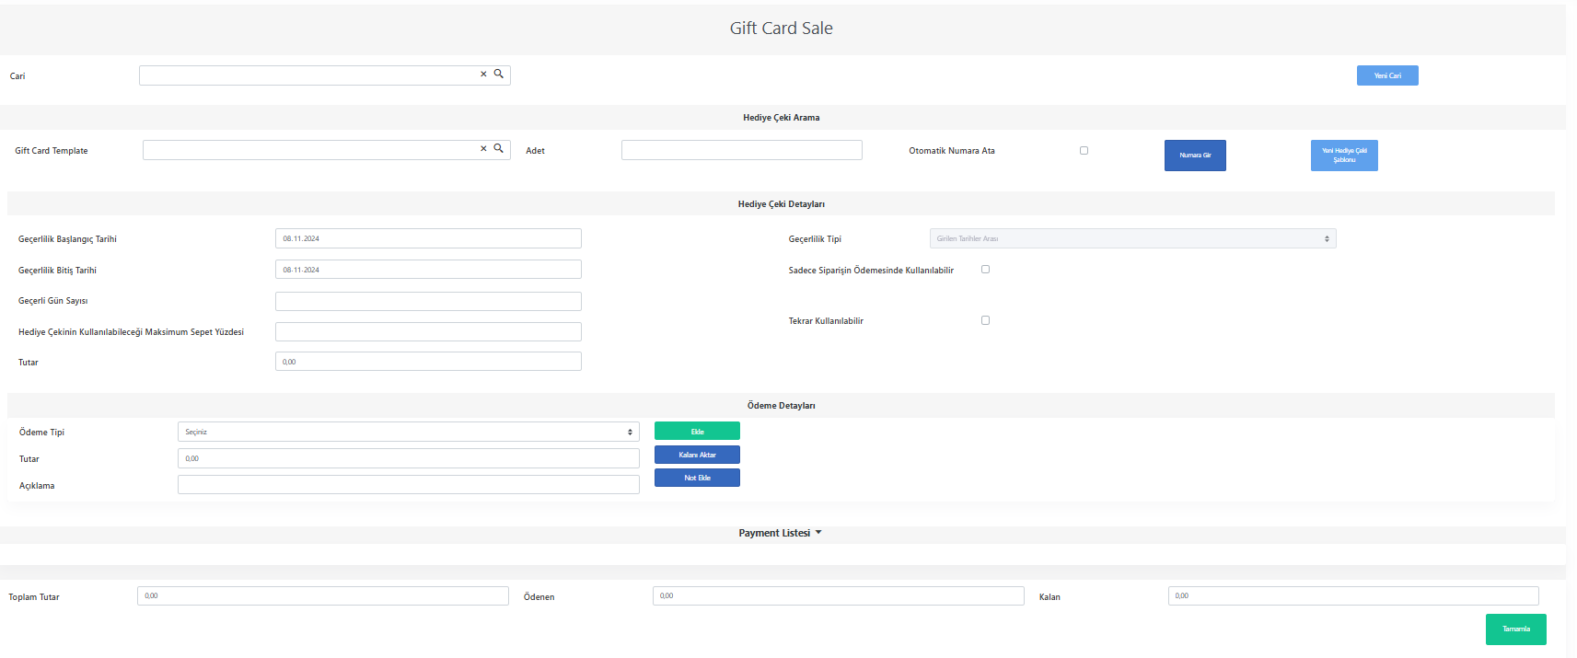Click into the Adet quantity field
1577x658 pixels.
742,150
